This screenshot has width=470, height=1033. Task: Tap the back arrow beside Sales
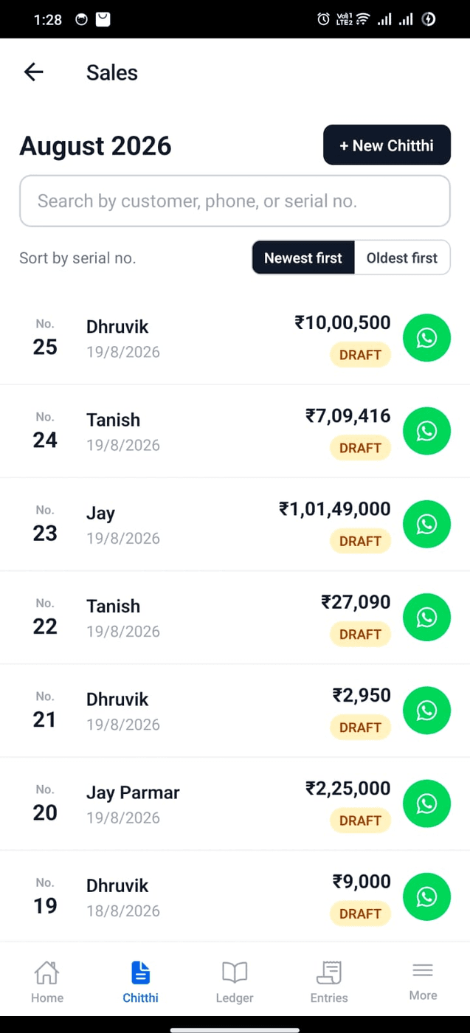click(34, 72)
